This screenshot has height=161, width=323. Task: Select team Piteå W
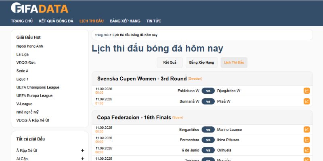click(x=224, y=101)
